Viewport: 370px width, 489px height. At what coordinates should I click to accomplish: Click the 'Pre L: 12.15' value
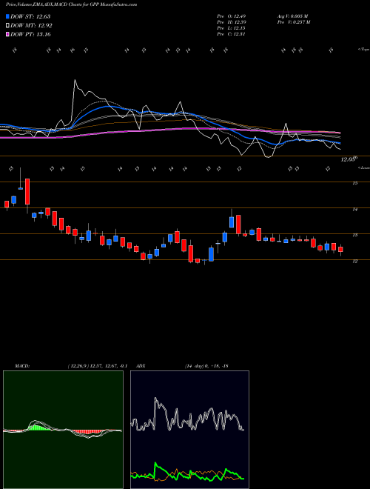[x=232, y=28]
